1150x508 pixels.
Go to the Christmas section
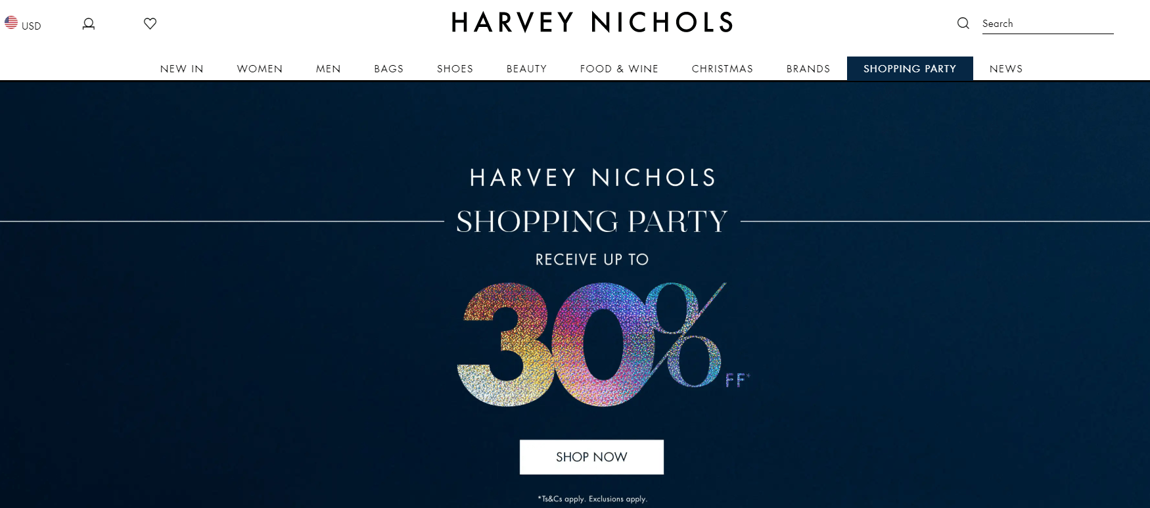722,69
